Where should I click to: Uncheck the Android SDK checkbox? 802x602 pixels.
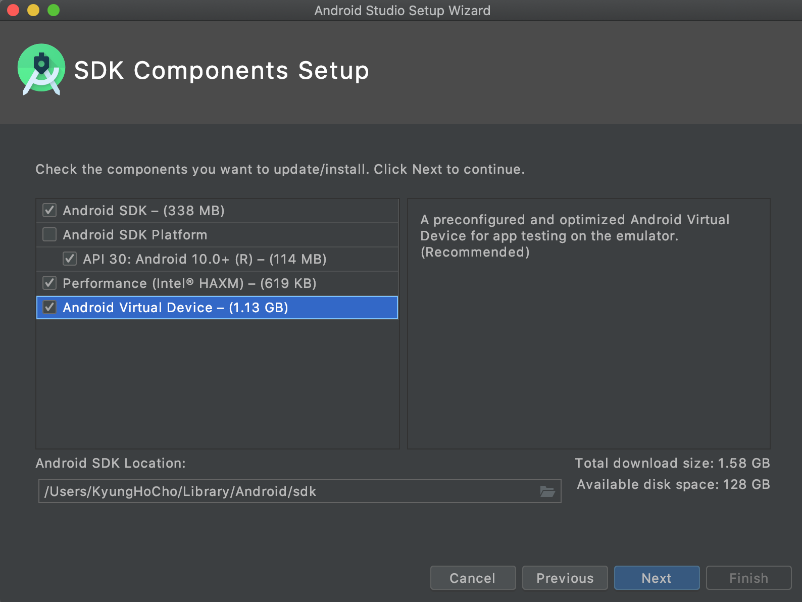pyautogui.click(x=49, y=210)
